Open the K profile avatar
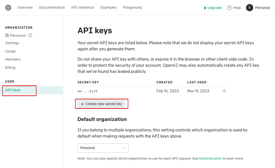This screenshot has width=275, height=168. 249,8
